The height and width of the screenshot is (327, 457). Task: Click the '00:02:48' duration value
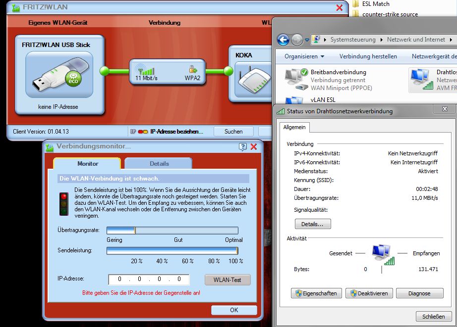pos(427,189)
